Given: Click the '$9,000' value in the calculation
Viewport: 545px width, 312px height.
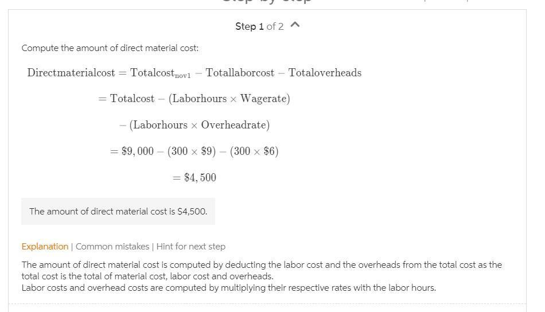Looking at the screenshot, I should [138, 151].
